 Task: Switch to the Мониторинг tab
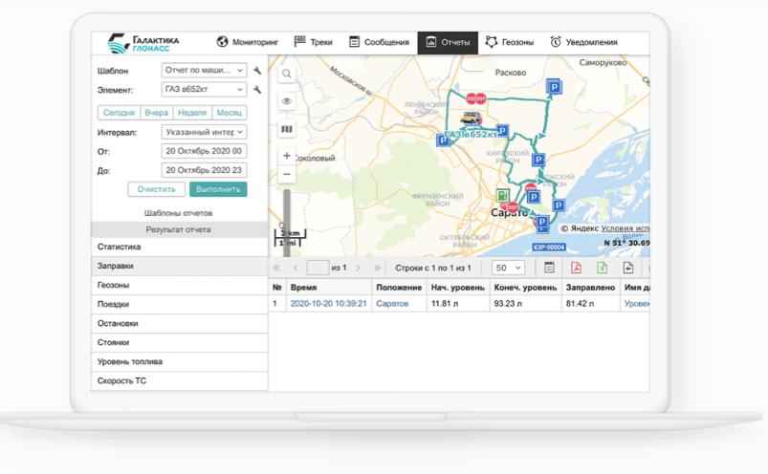click(248, 42)
